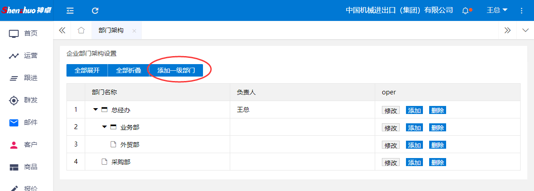Open the 王总 user dropdown
This screenshot has height=191, width=534.
(x=497, y=10)
